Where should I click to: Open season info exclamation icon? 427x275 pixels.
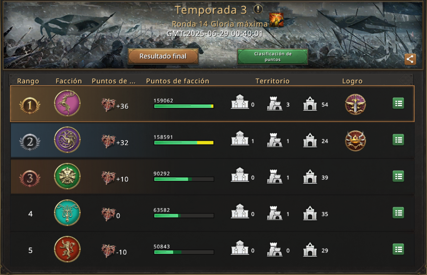[x=258, y=9]
